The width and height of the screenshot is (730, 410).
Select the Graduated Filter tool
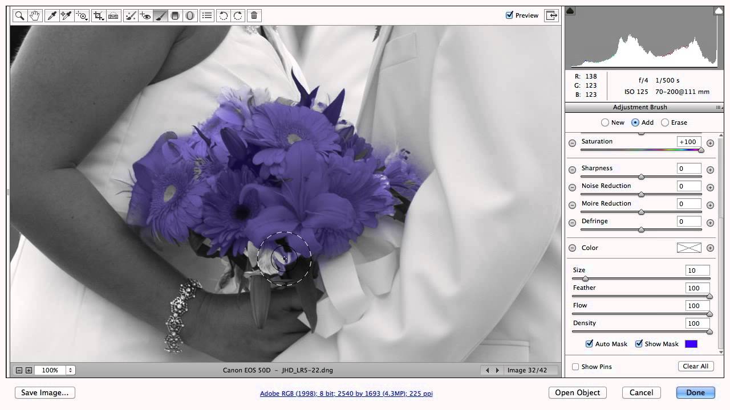coord(175,16)
